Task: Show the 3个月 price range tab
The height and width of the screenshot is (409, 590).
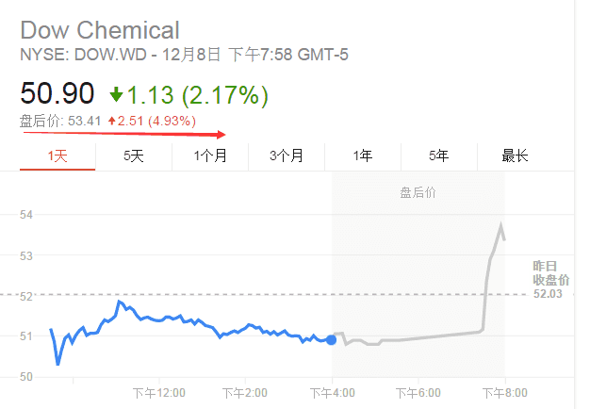Action: pyautogui.click(x=287, y=156)
